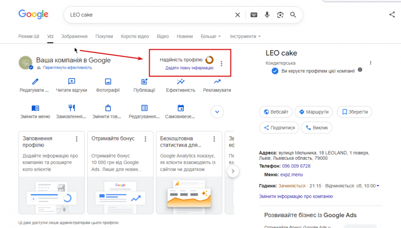This screenshot has width=401, height=228.
Task: Switch to the Новини tab
Action: click(x=185, y=37)
